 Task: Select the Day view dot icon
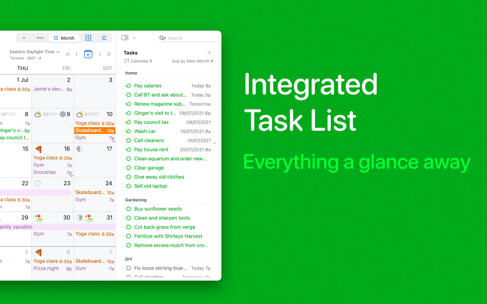24,38
